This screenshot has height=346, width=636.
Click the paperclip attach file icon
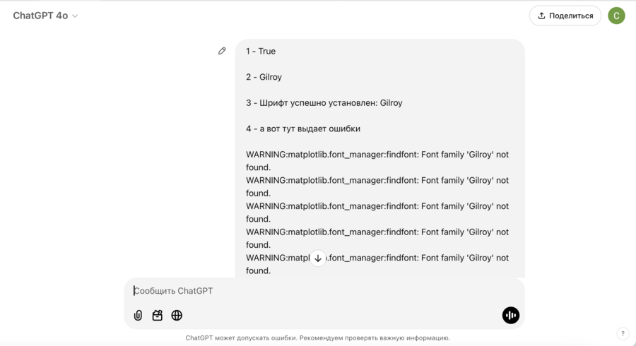(138, 316)
